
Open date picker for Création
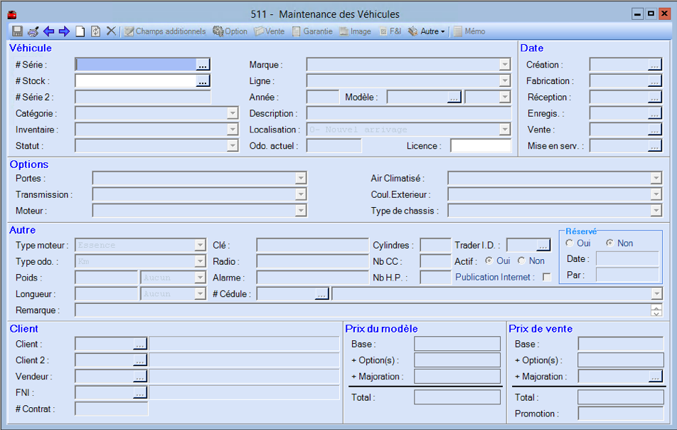click(654, 65)
